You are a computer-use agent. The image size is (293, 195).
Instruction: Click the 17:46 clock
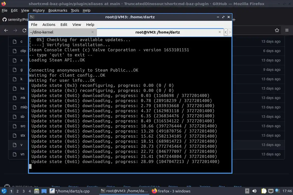[287, 191]
